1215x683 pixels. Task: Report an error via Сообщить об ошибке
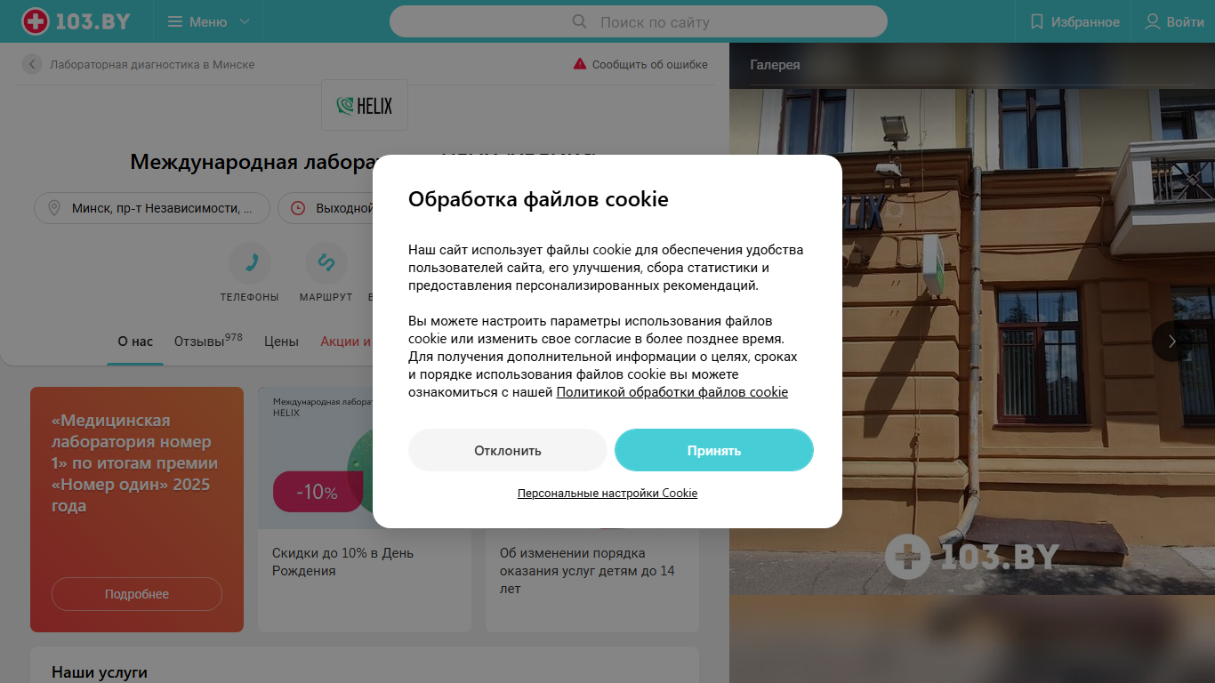640,64
